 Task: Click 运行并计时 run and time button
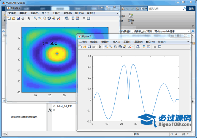[x=131, y=18]
